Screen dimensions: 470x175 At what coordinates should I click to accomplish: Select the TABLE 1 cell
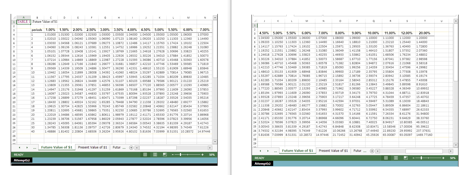pos(24,22)
